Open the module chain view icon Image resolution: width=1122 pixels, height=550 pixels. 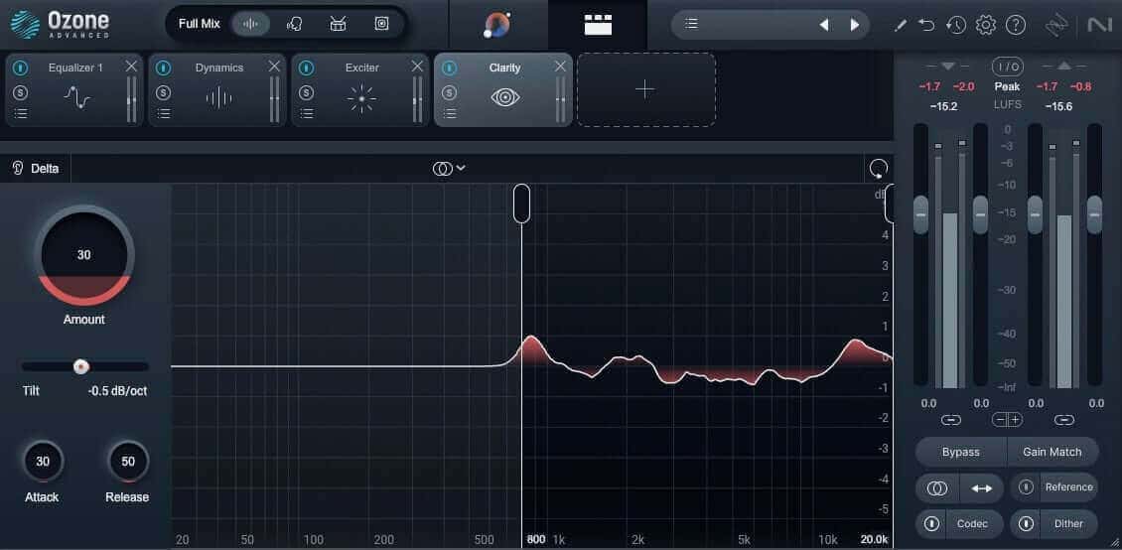[x=598, y=25]
